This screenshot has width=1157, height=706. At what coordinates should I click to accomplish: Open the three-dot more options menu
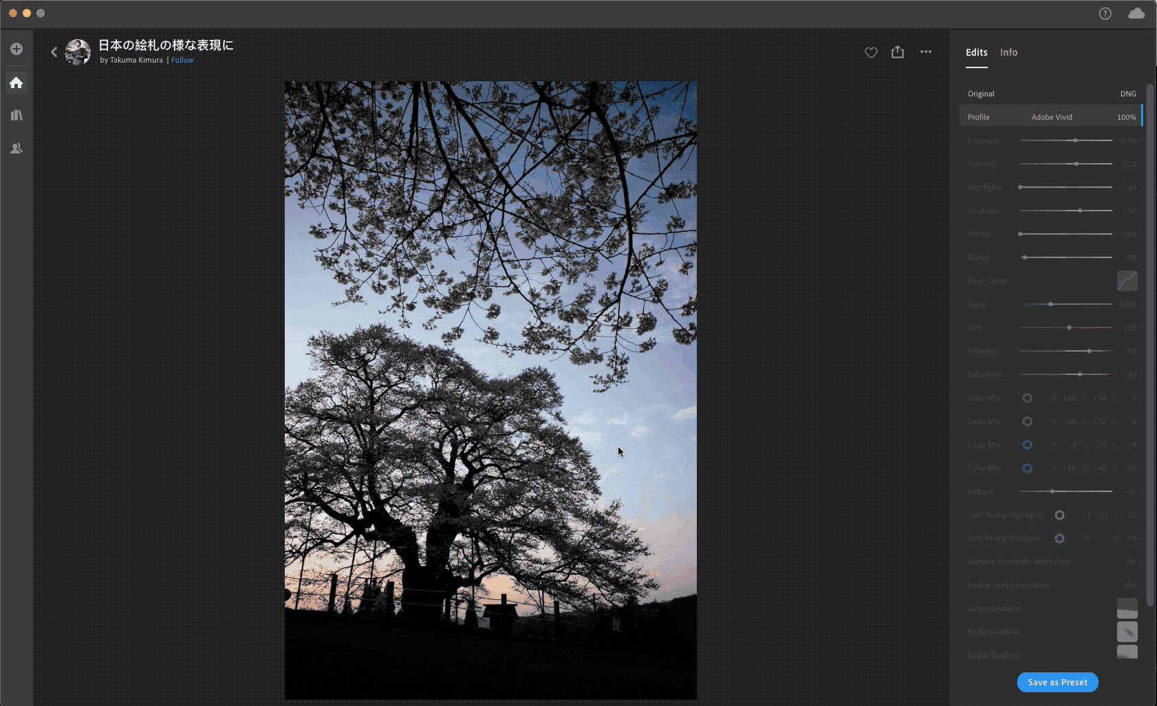pyautogui.click(x=926, y=52)
